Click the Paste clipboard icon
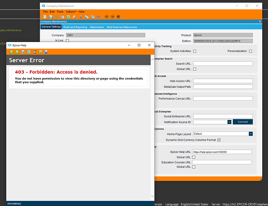This screenshot has width=268, height=206. pyautogui.click(x=92, y=17)
